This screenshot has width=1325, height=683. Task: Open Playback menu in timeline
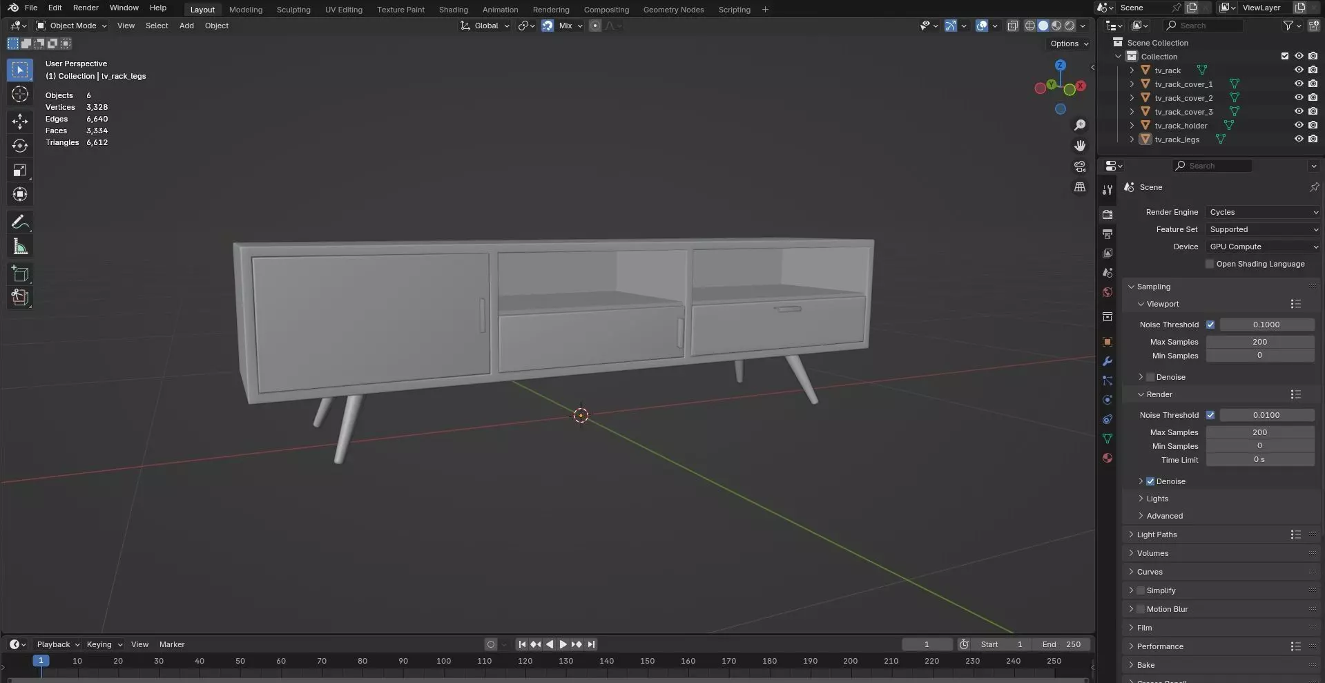click(x=57, y=644)
